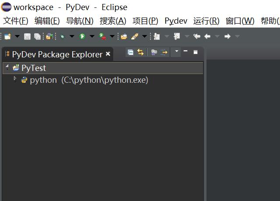Screen dimensions: 280x201
Task: Open the 项目(P) menu
Action: tap(145, 21)
